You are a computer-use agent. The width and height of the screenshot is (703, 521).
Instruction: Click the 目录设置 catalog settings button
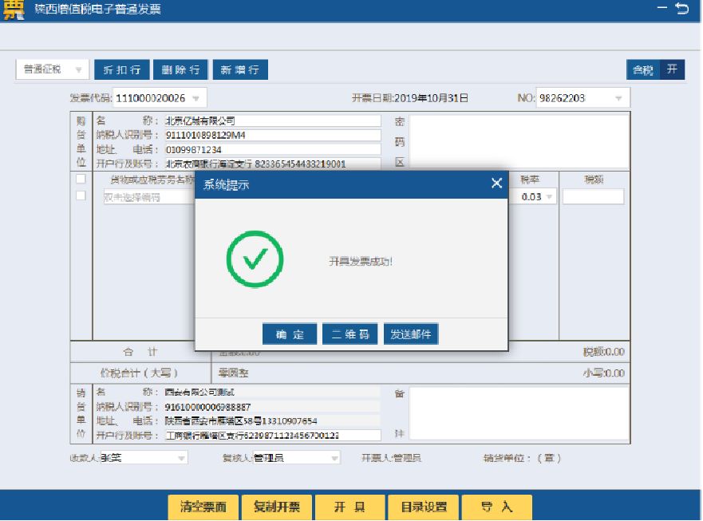click(x=424, y=507)
